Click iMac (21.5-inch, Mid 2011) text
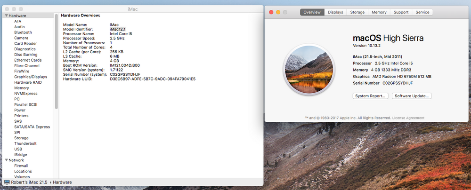This screenshot has height=190, width=471. pyautogui.click(x=377, y=56)
